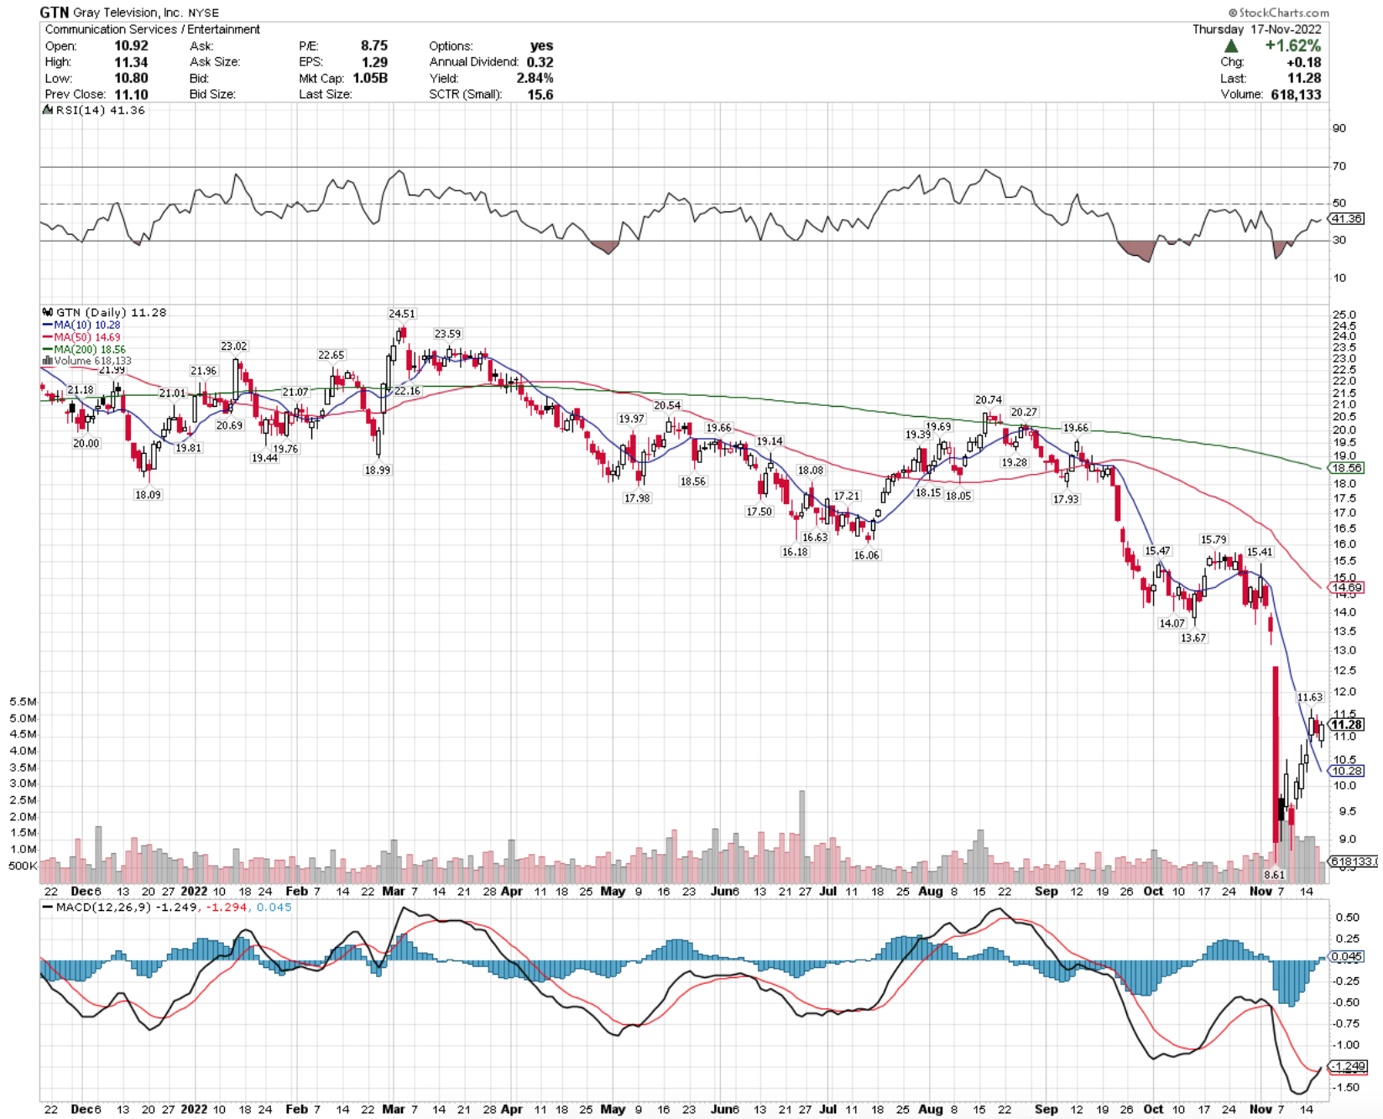Click the 0.045 MACD histogram axis tag
The image size is (1383, 1119).
pos(1346,956)
